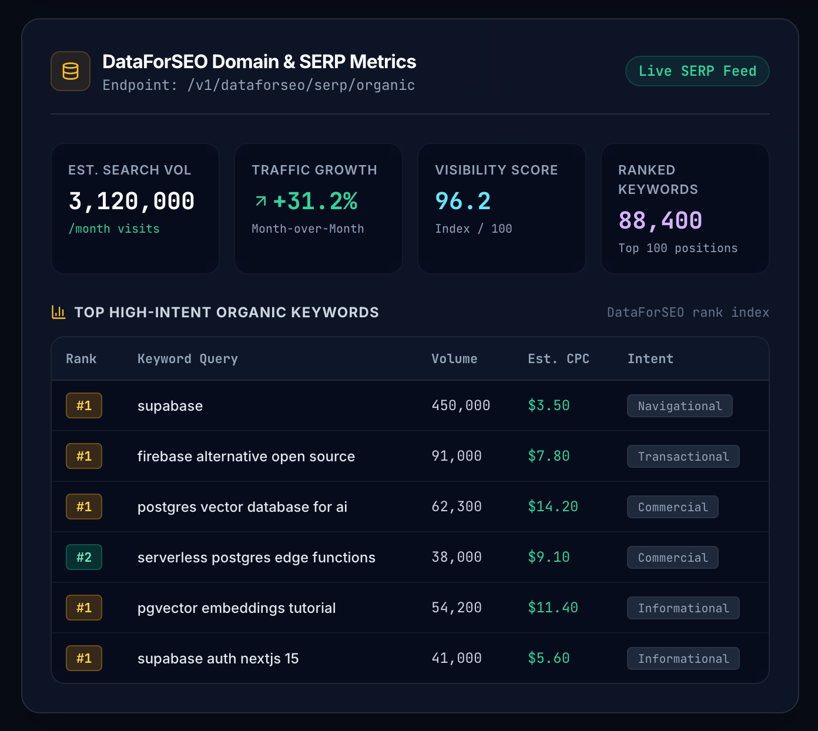Select the Est. CPC column header

(558, 359)
